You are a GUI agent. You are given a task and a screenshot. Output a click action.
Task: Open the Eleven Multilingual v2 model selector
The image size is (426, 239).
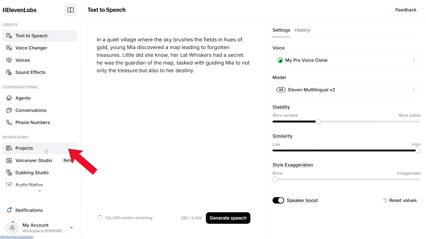pos(346,90)
